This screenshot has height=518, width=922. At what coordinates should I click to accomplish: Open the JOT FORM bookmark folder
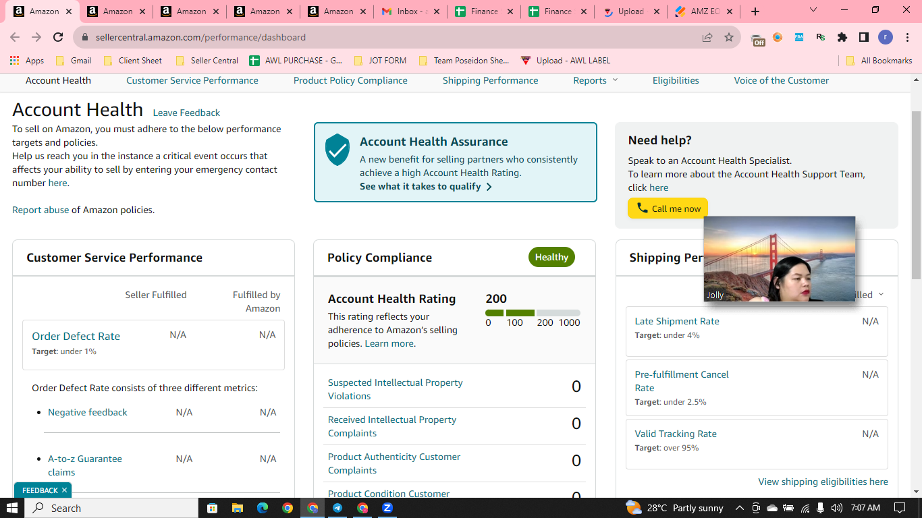[x=381, y=61]
